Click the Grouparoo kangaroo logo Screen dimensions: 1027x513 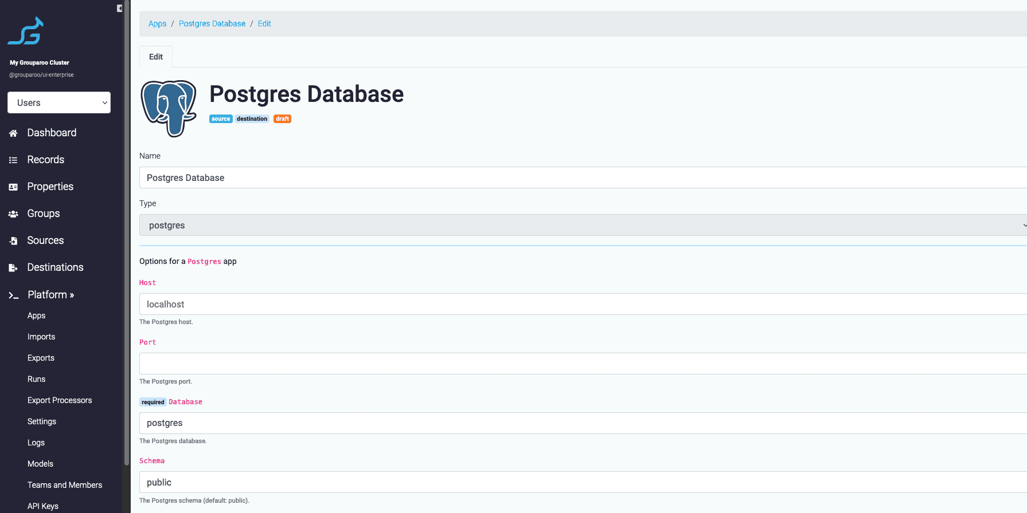point(26,31)
